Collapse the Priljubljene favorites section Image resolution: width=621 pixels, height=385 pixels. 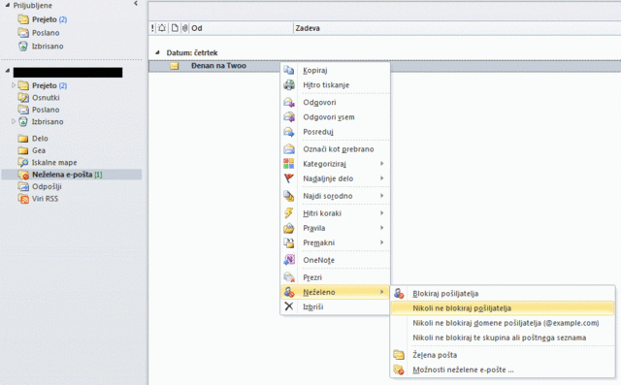click(7, 6)
